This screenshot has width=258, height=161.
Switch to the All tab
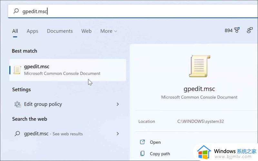coord(15,31)
